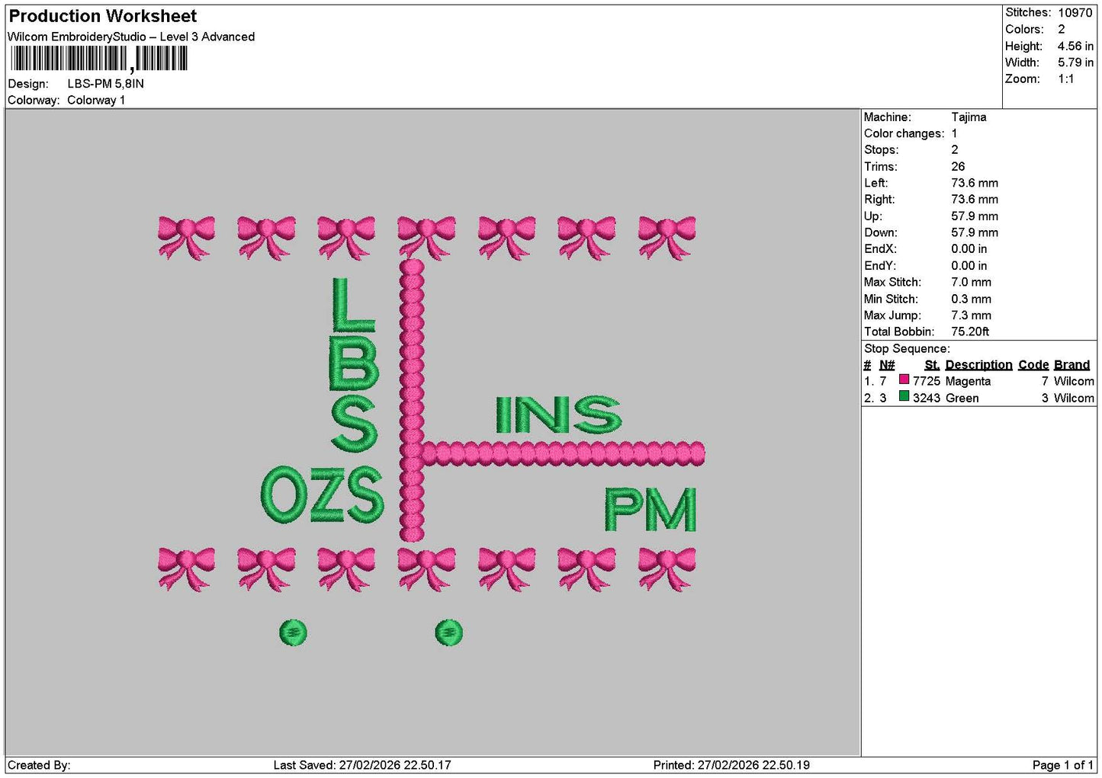Click the Up label
Viewport: 1102px width, 778px height.
[872, 216]
